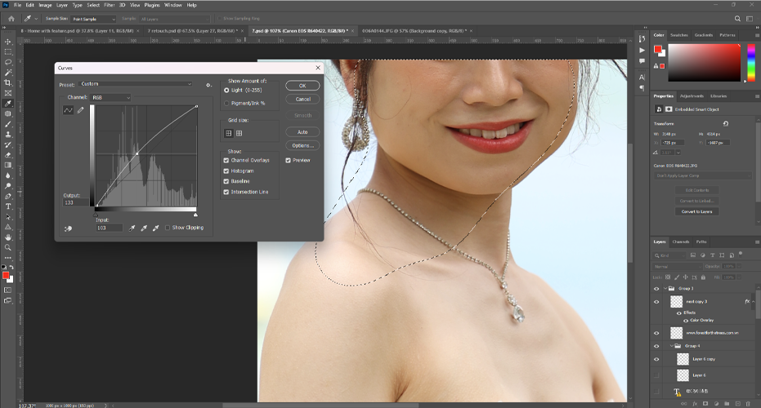This screenshot has width=761, height=408.
Task: Switch to the Channels panel tab
Action: click(681, 242)
